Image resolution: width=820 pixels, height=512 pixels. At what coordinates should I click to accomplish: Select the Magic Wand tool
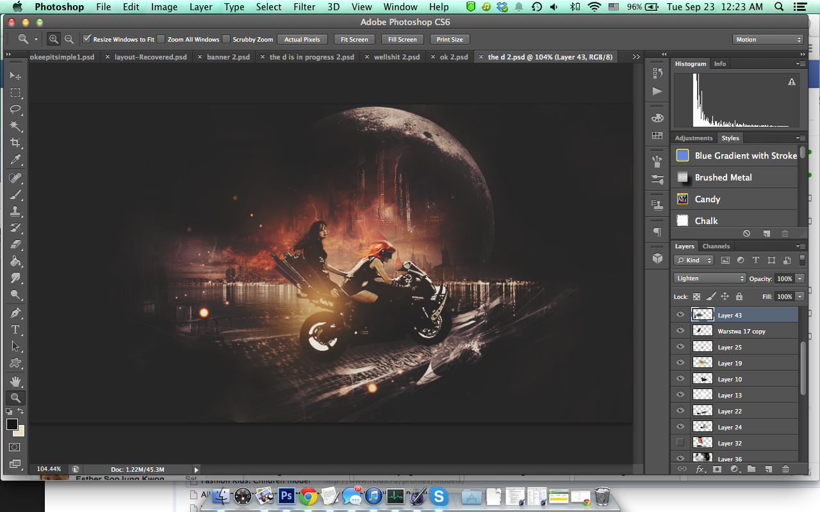click(x=15, y=127)
